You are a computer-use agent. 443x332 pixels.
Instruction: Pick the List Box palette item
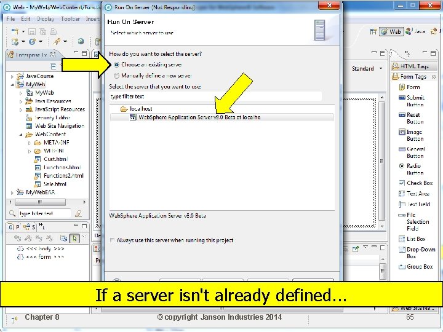pos(412,239)
